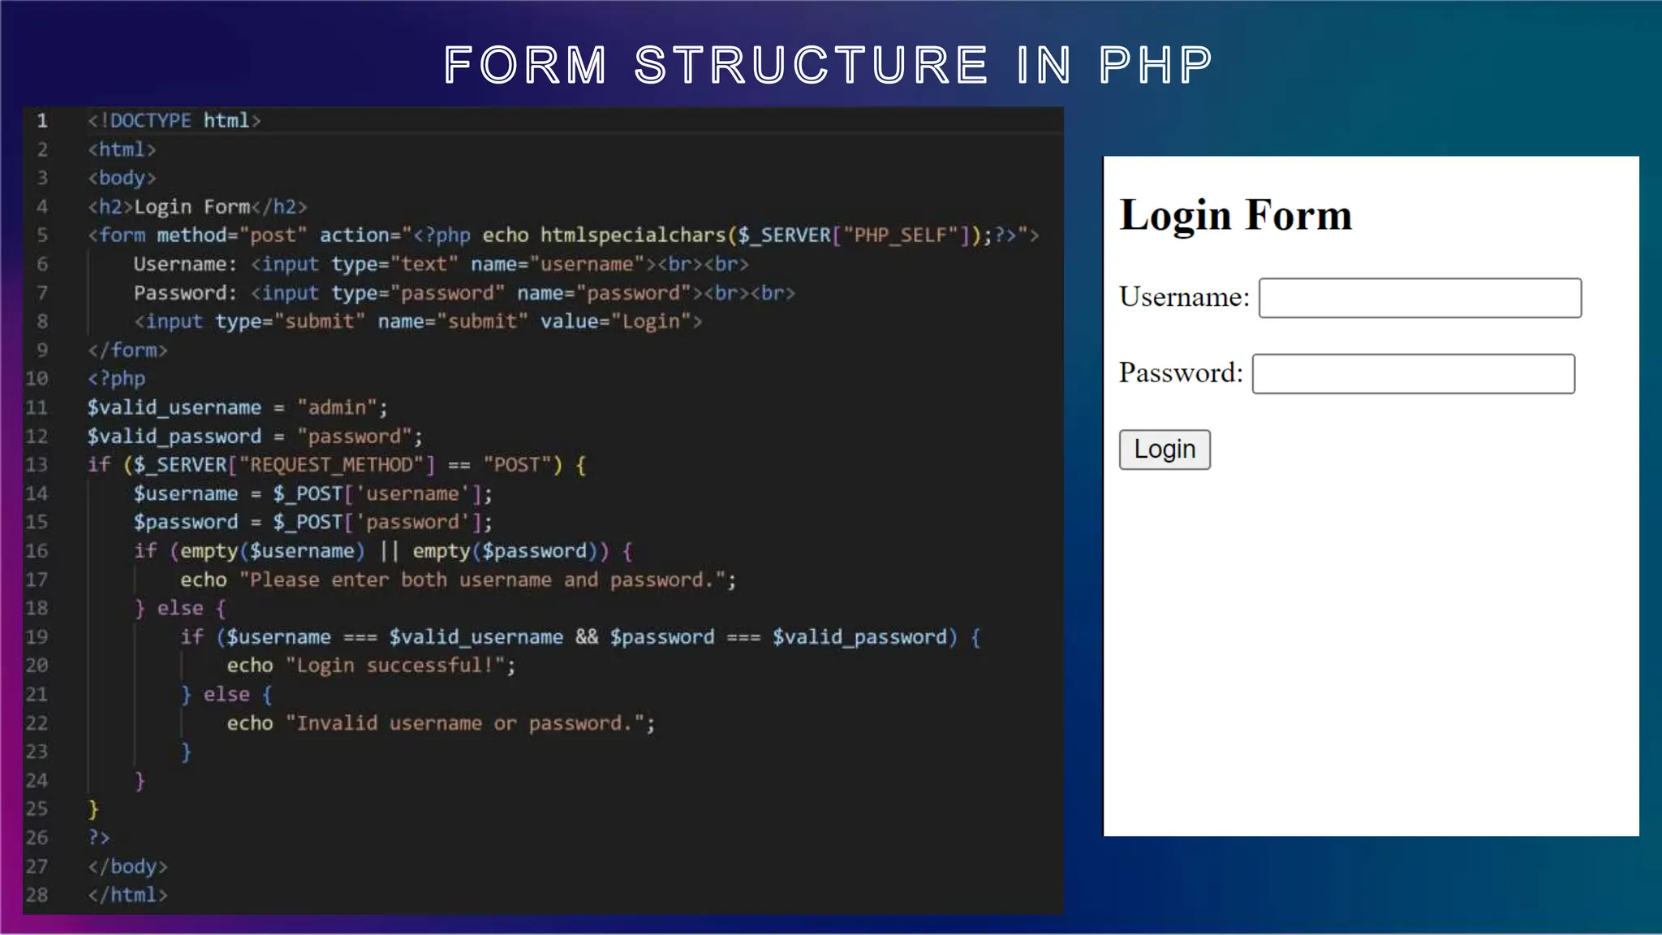Click the 'if (empty($username)' condition line
Viewport: 1662px width, 935px height.
(x=383, y=551)
